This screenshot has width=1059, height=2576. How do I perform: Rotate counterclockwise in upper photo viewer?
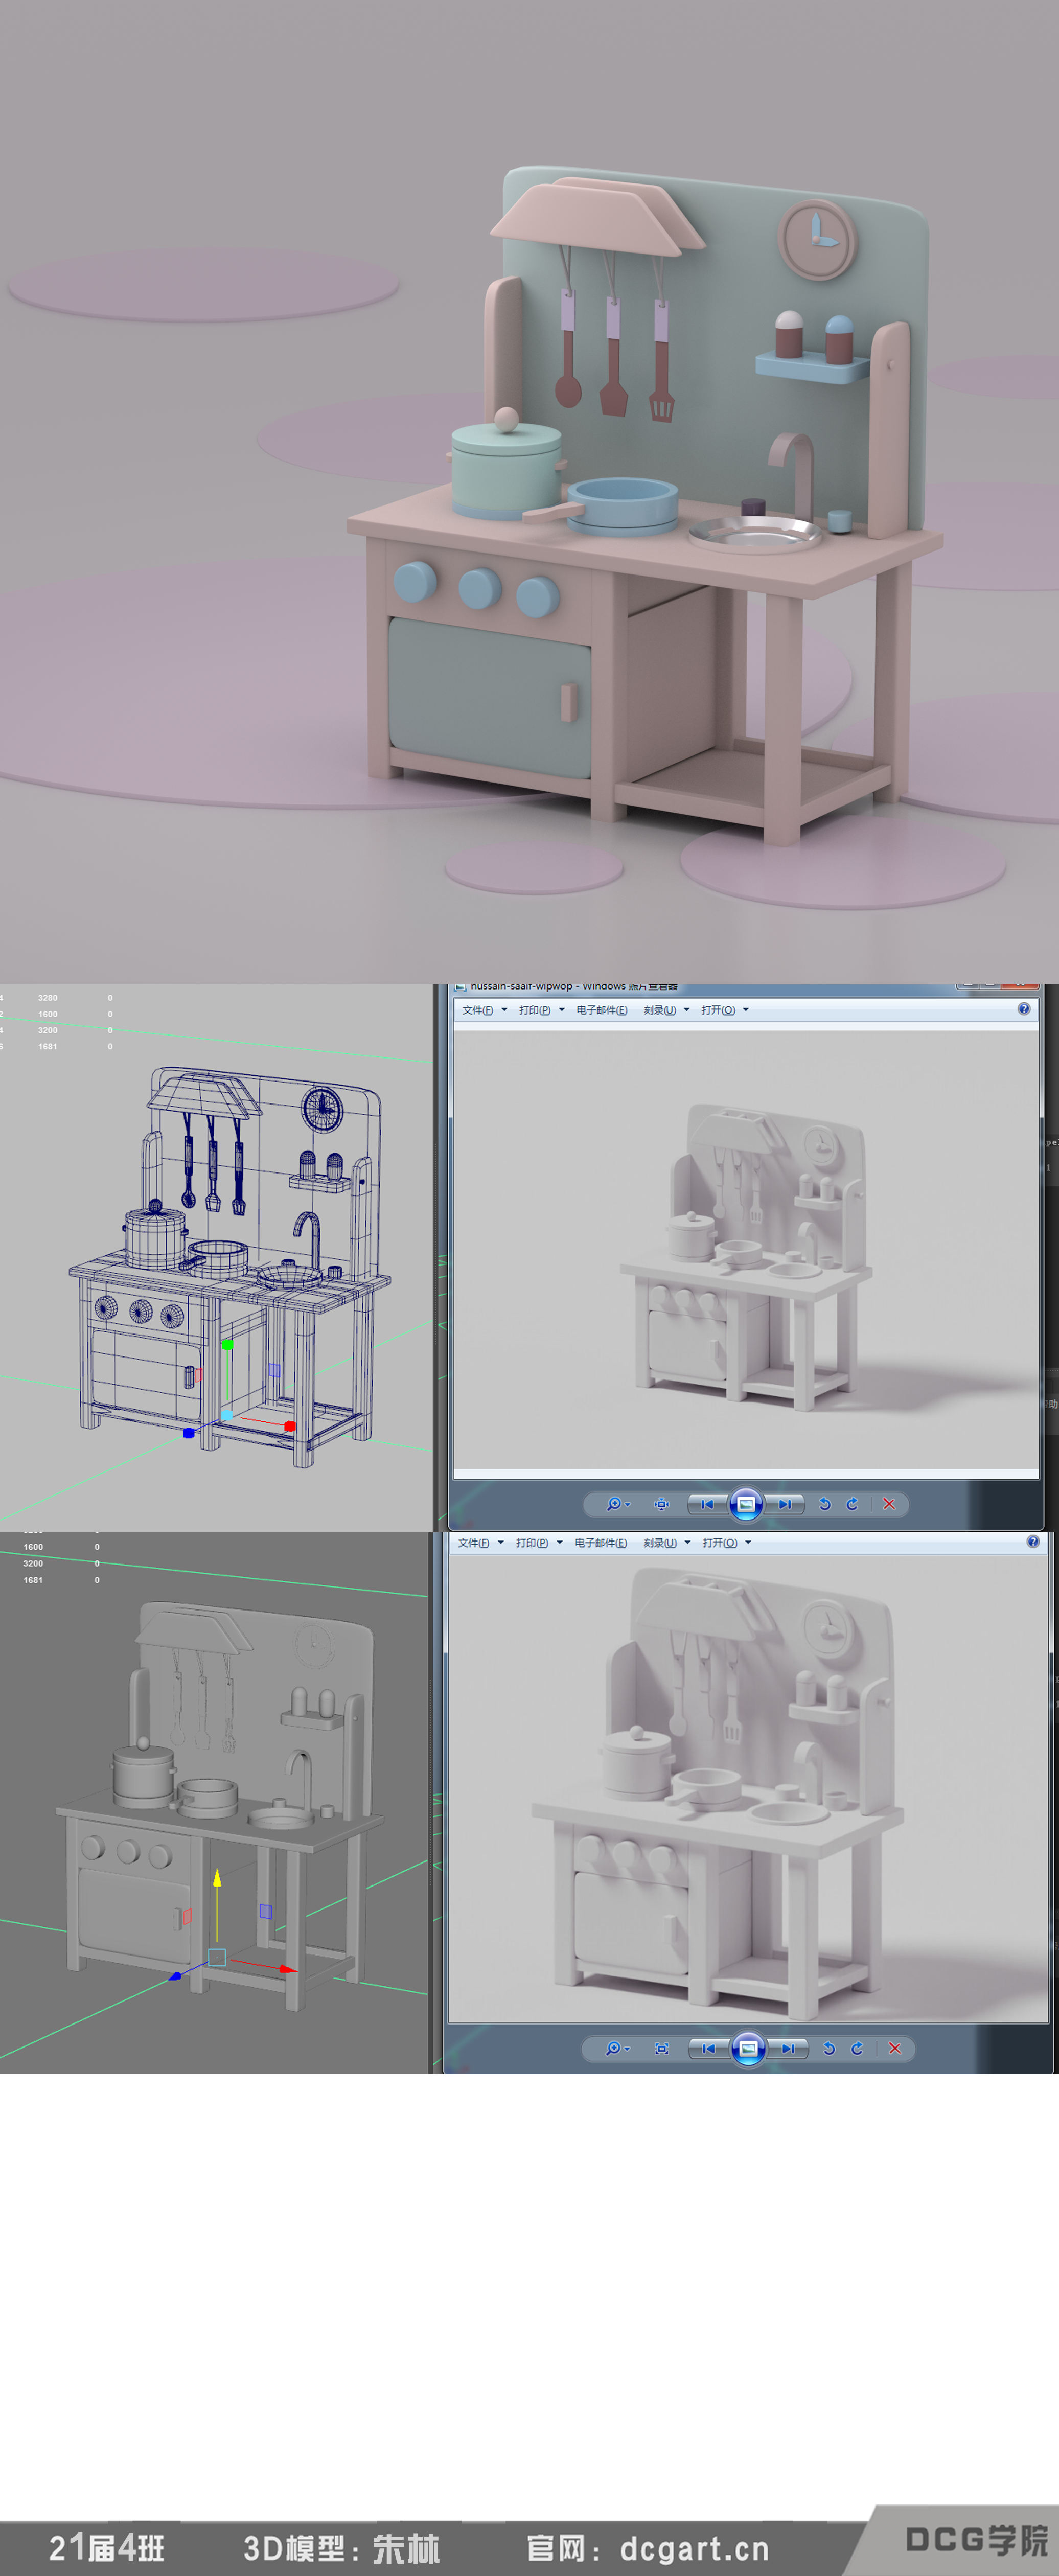825,1504
